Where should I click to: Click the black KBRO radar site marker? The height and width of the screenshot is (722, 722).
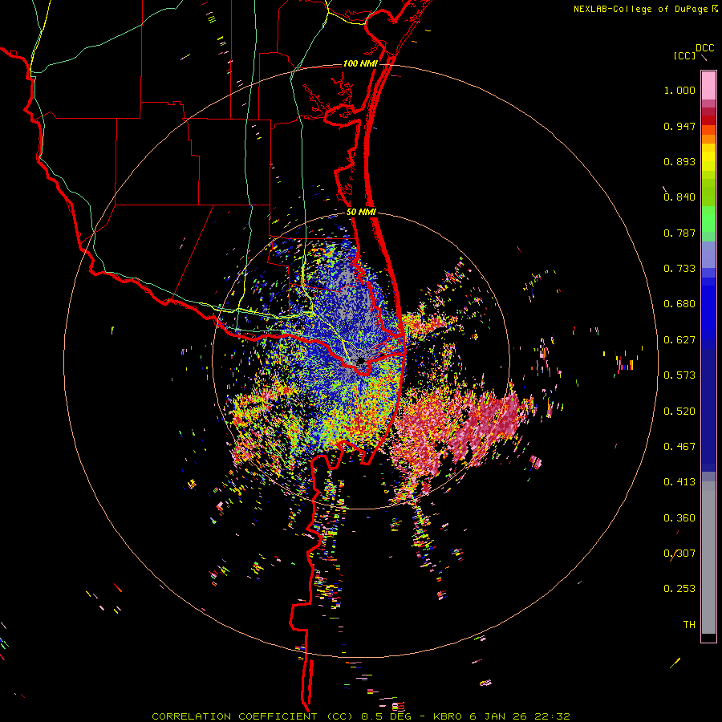361,360
